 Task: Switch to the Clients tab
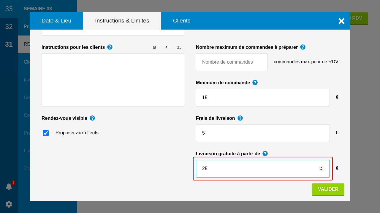[x=182, y=21]
